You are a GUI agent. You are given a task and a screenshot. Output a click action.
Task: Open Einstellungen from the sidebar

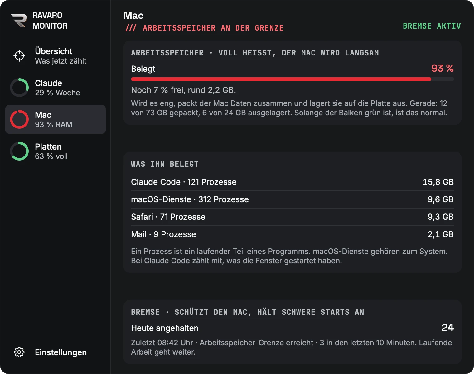(x=56, y=352)
